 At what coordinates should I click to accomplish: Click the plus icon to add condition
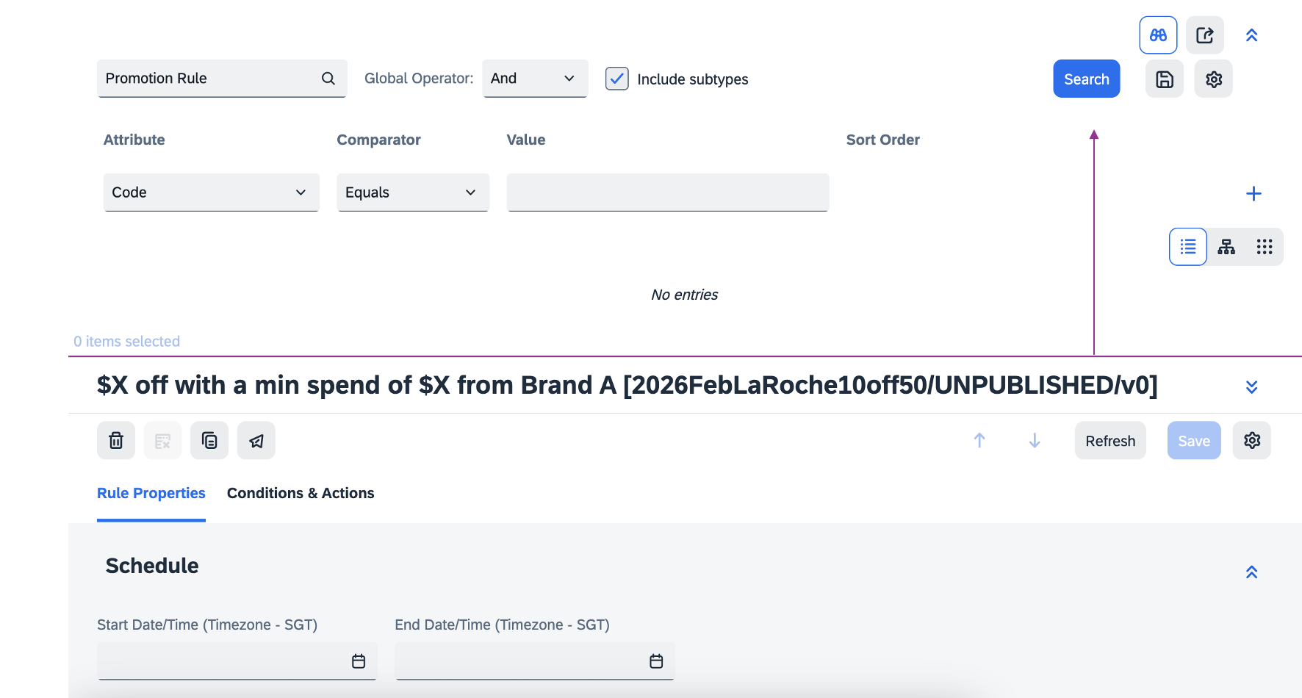1254,193
